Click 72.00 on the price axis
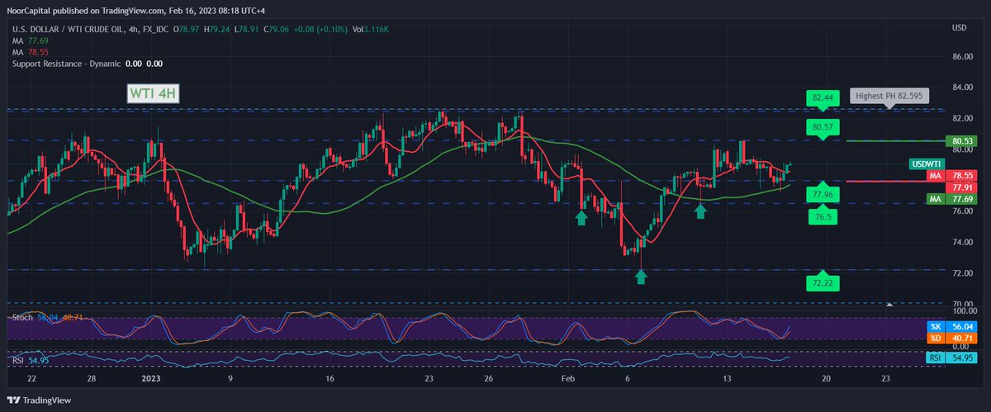 (963, 273)
